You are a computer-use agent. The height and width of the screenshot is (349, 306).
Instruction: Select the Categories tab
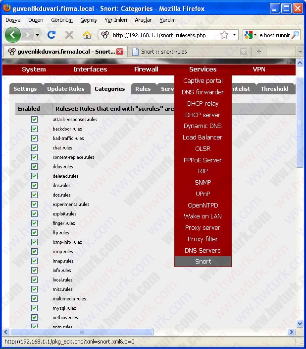[x=110, y=89]
